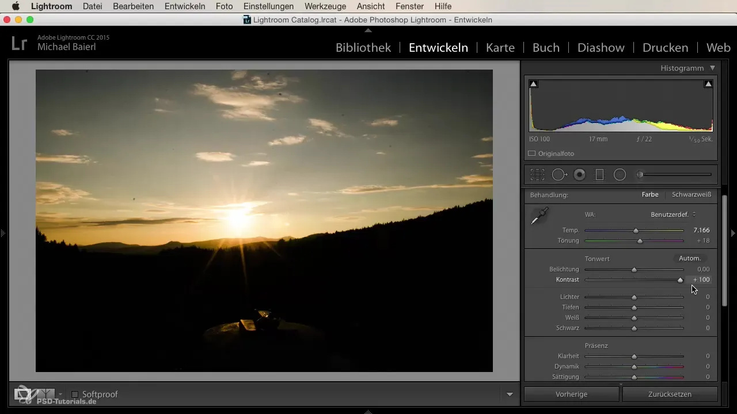Enable the Softproof checkbox
737x414 pixels.
click(x=75, y=394)
